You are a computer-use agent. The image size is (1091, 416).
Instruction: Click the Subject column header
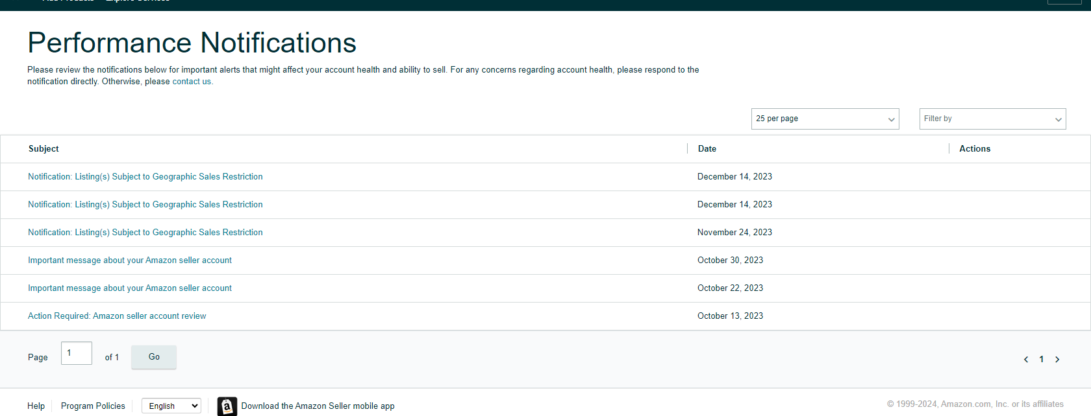click(x=44, y=149)
